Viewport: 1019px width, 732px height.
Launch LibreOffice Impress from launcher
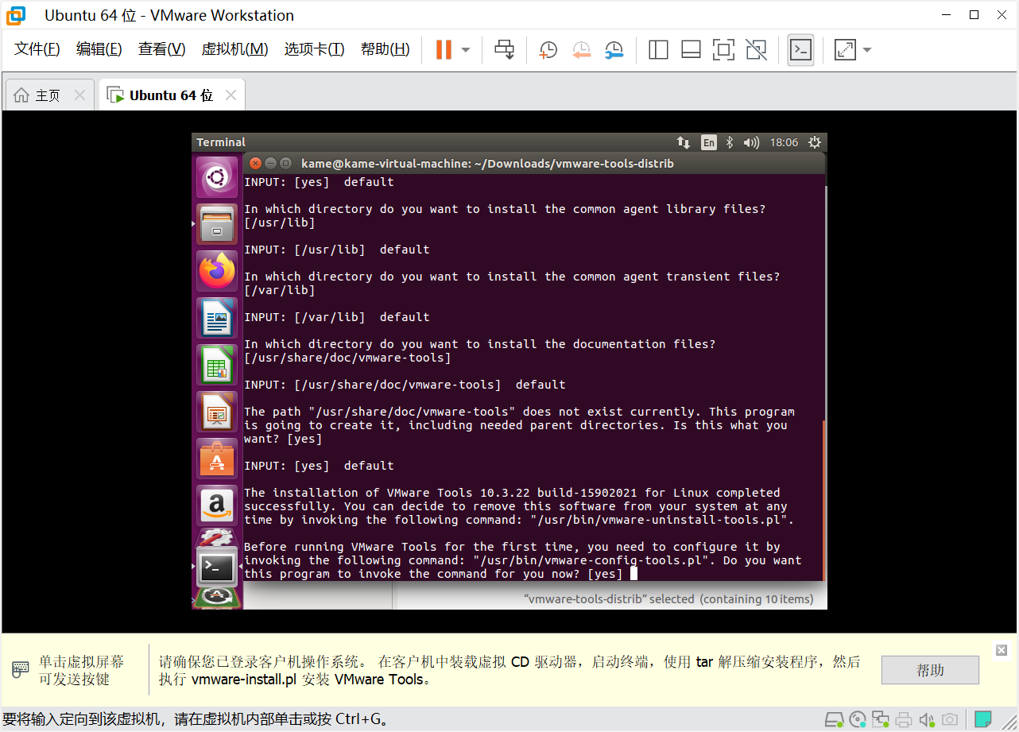[x=217, y=412]
